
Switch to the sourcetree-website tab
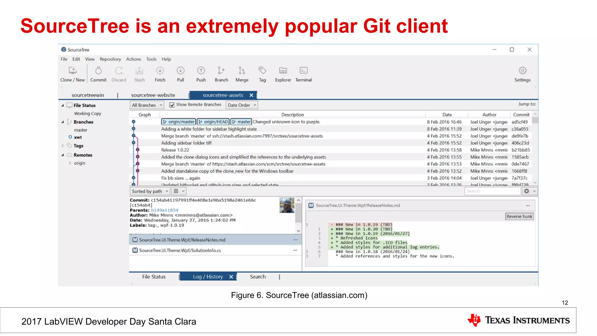tap(153, 95)
